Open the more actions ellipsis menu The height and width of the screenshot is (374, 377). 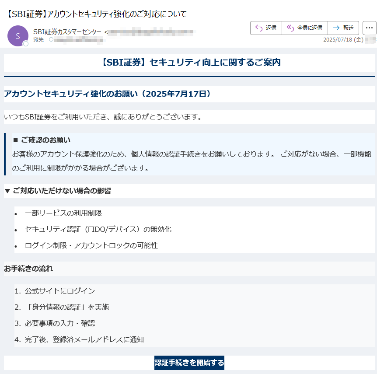(x=369, y=28)
